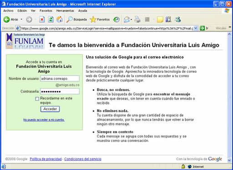
Task: Maximize the Internet Explorer window
Action: [x=223, y=4]
